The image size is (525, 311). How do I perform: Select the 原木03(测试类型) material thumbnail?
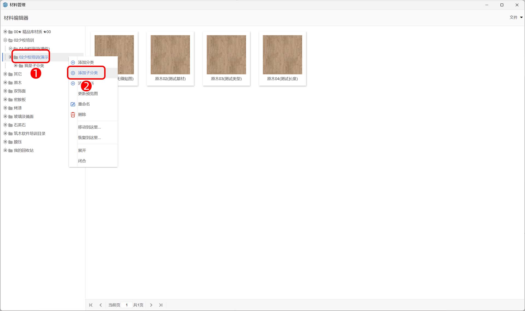(226, 55)
